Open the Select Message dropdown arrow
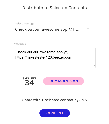Viewport: 109px width, 124px height. tap(88, 29)
